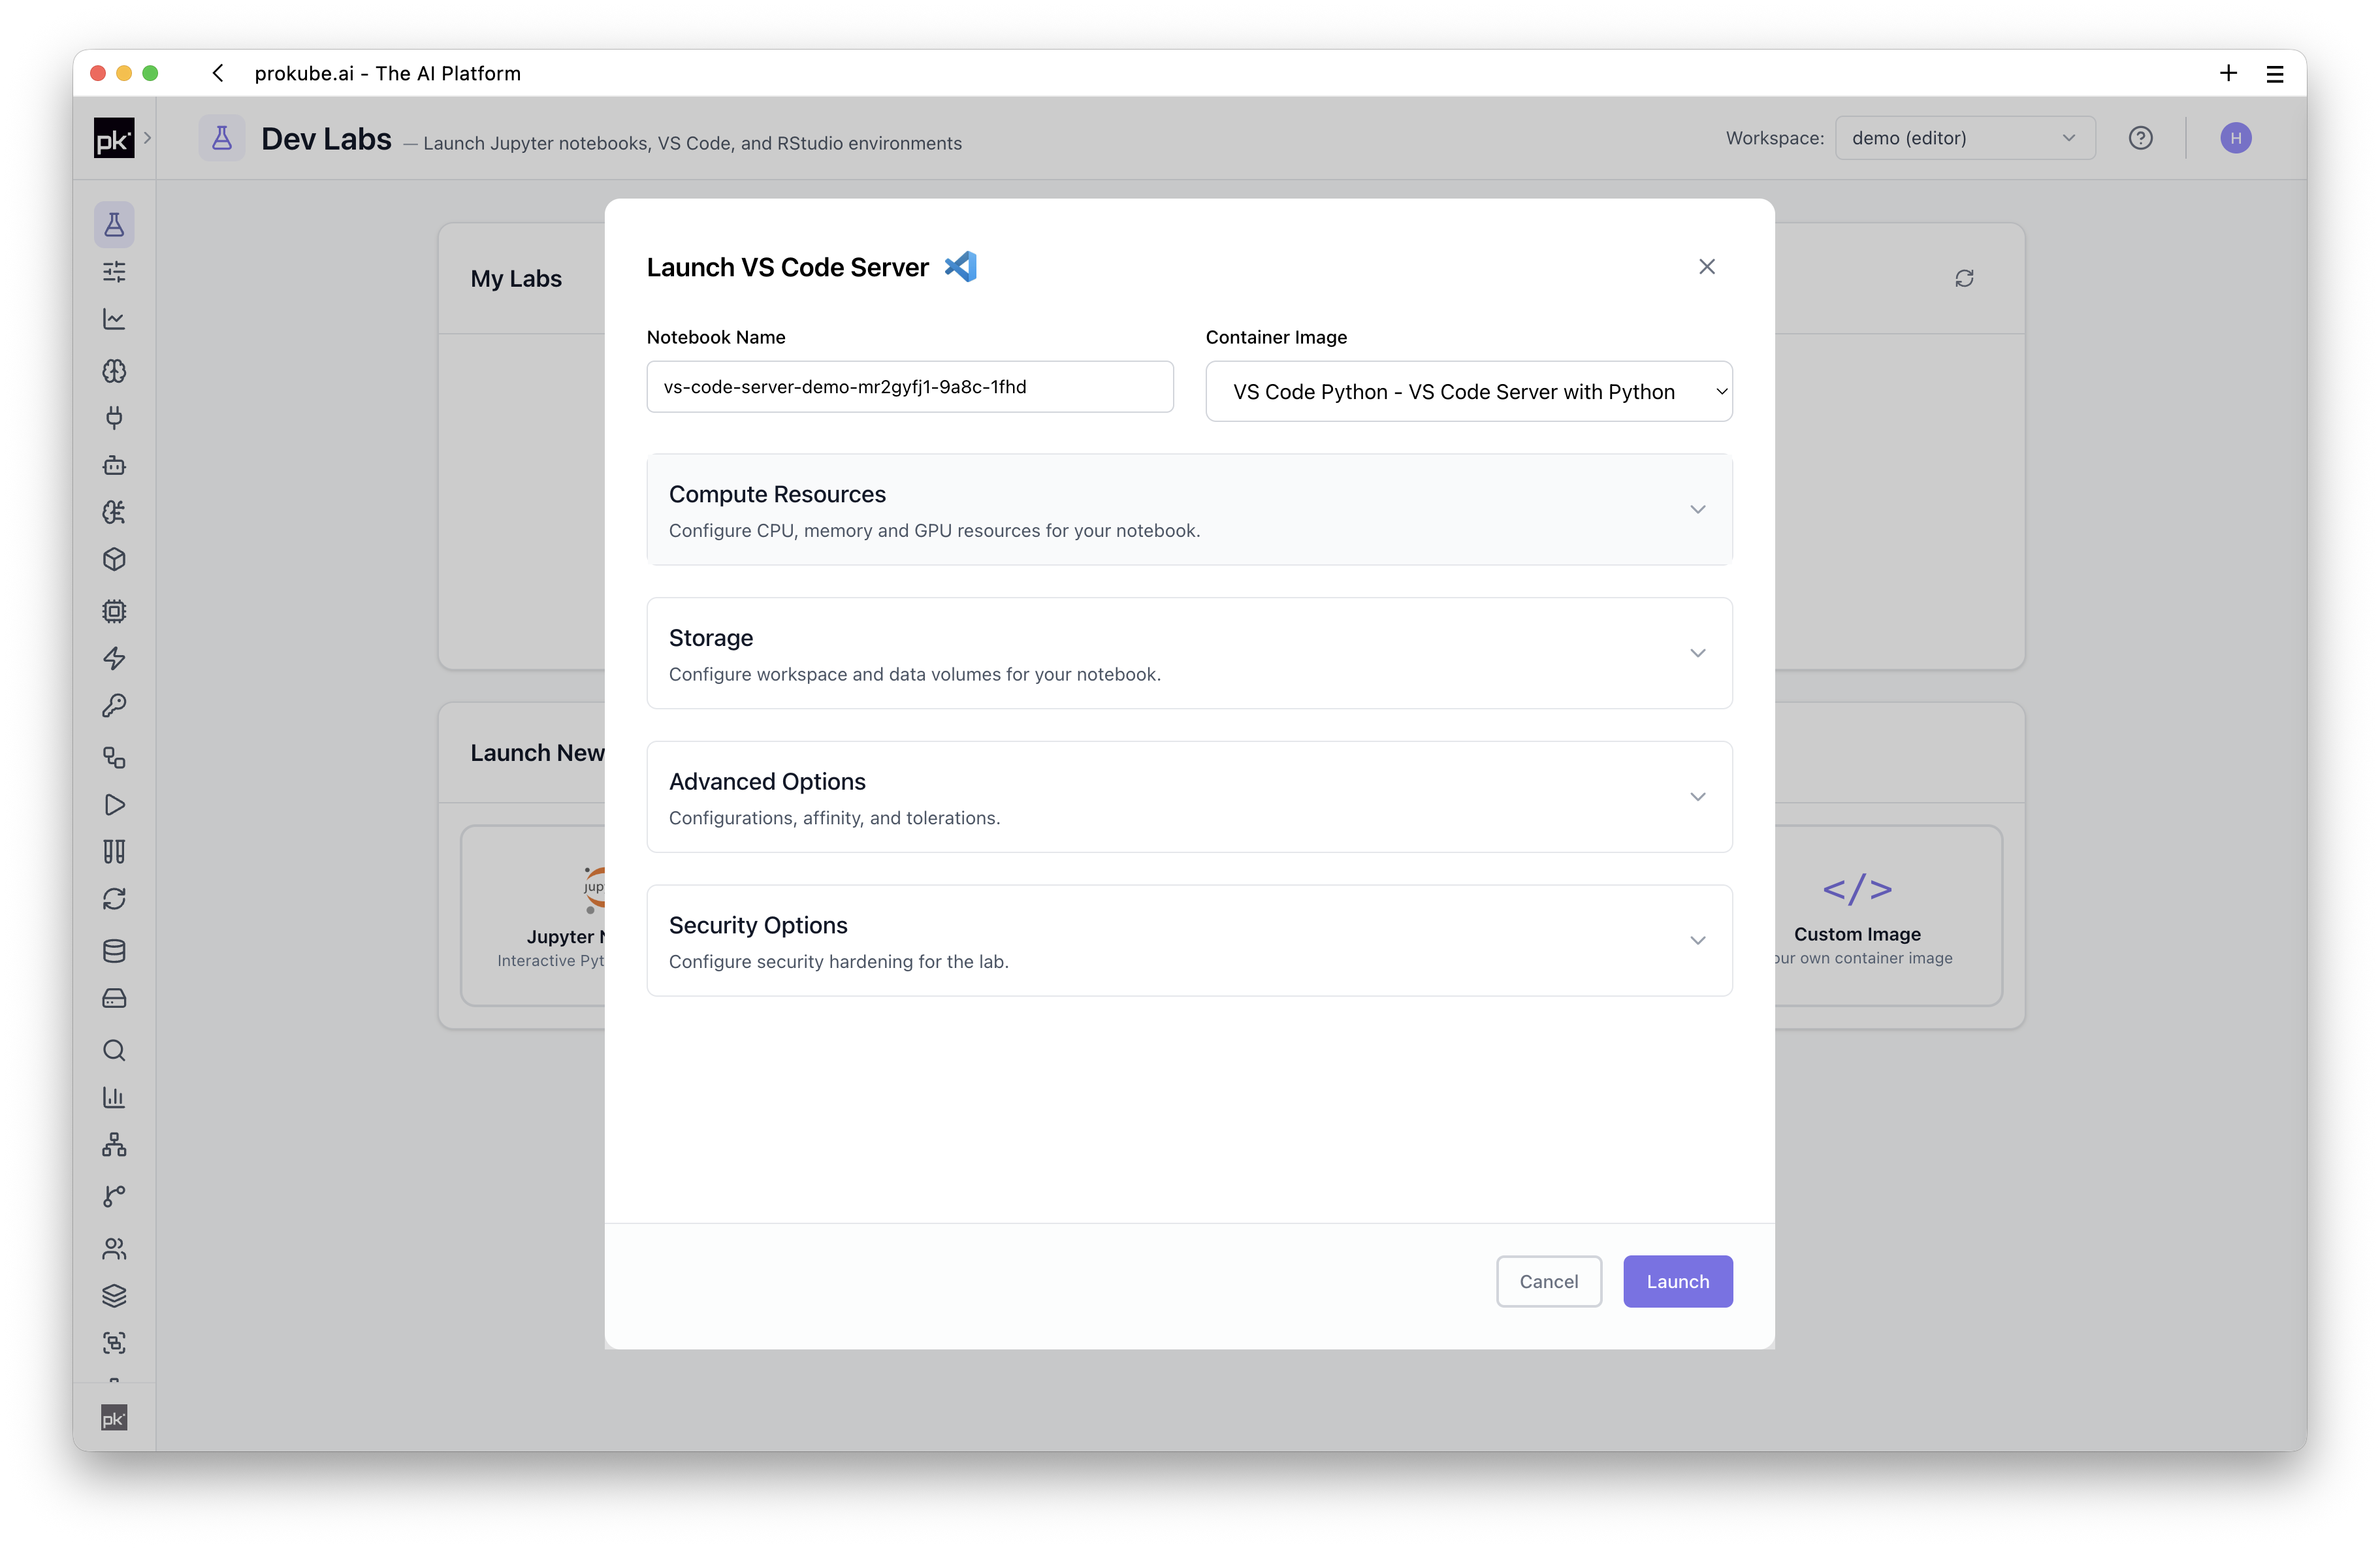Click the Notebook Name input field

[x=909, y=387]
